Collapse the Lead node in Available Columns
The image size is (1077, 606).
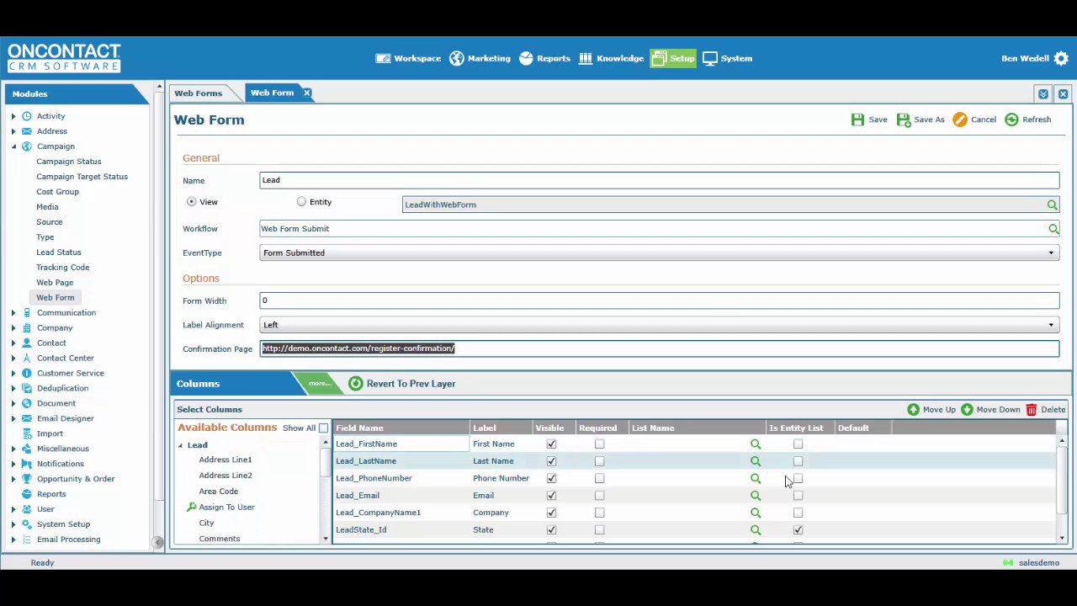click(x=180, y=445)
